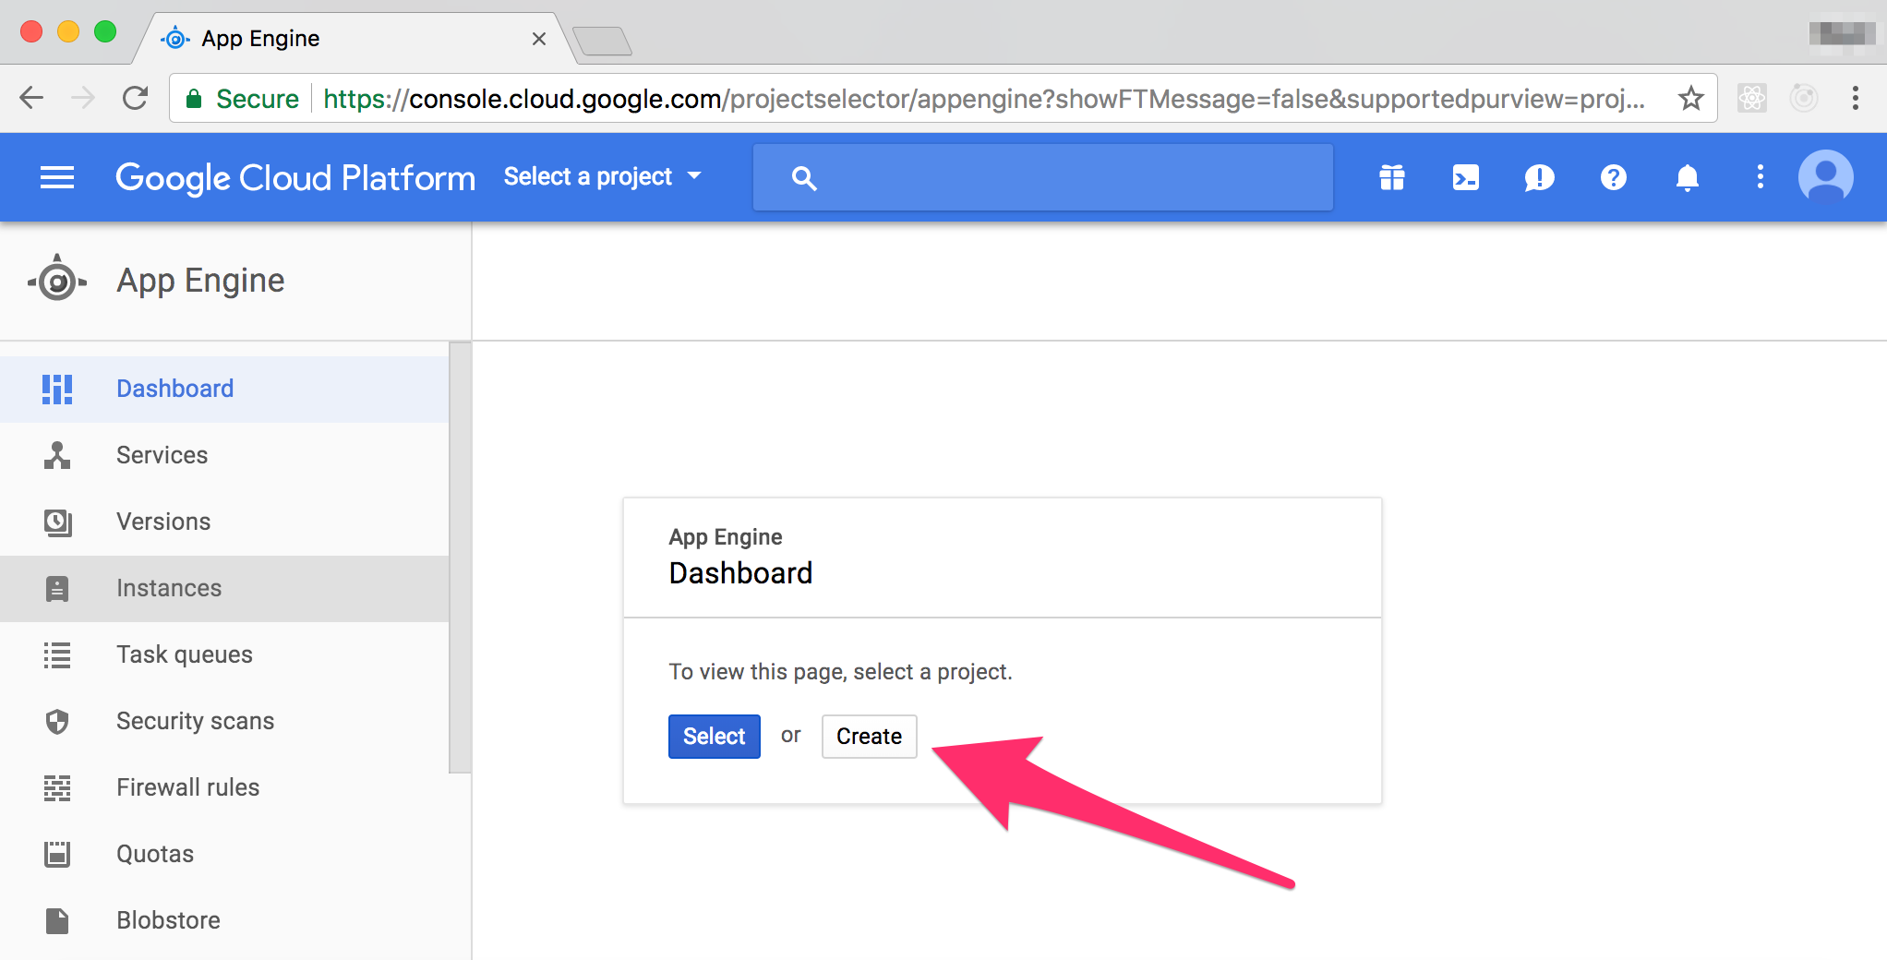Screen dimensions: 1887x960
Task: Click the browser forward arrow
Action: tap(83, 98)
